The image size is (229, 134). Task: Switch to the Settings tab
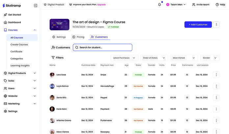(x=59, y=37)
